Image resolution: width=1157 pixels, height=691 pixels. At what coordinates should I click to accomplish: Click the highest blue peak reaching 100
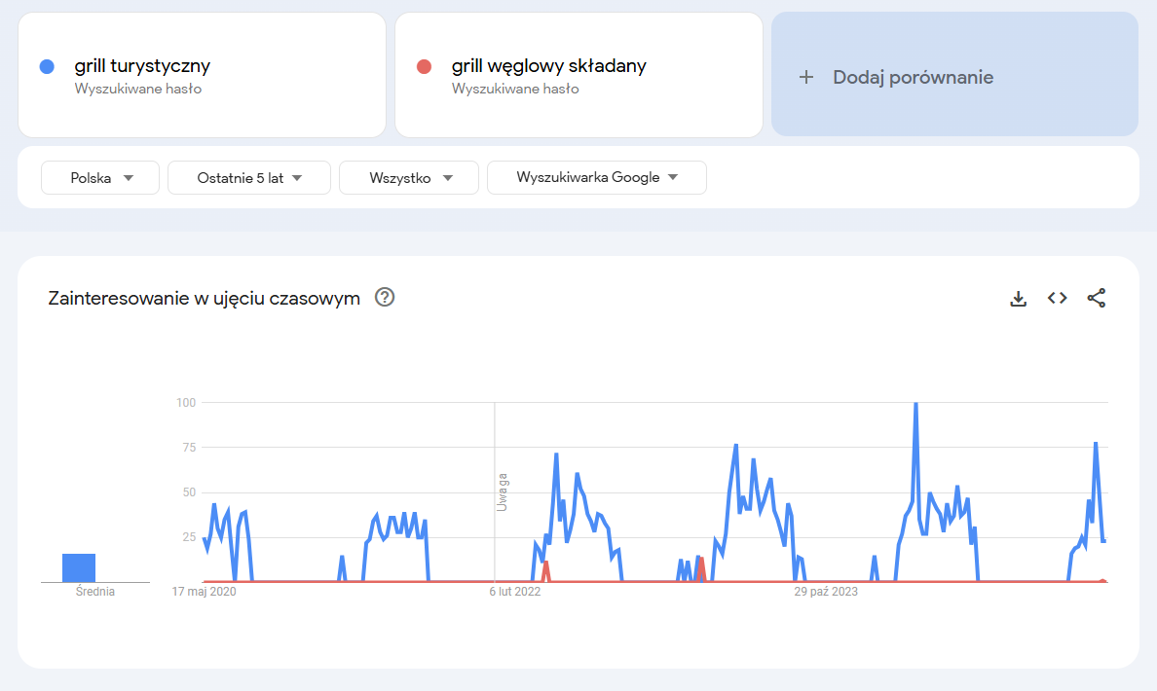(915, 405)
